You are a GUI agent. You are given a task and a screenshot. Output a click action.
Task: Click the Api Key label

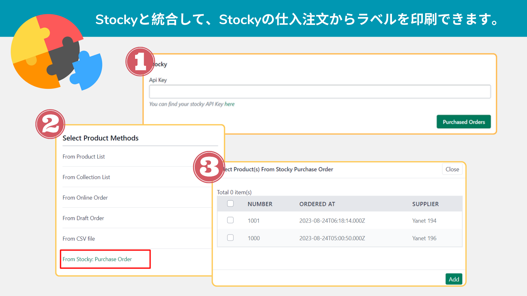pos(158,80)
